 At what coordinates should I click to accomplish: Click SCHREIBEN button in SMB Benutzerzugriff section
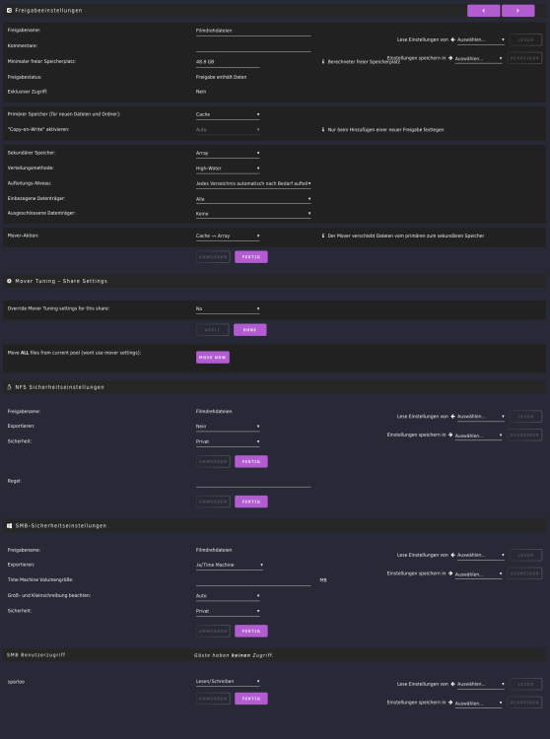coord(524,703)
